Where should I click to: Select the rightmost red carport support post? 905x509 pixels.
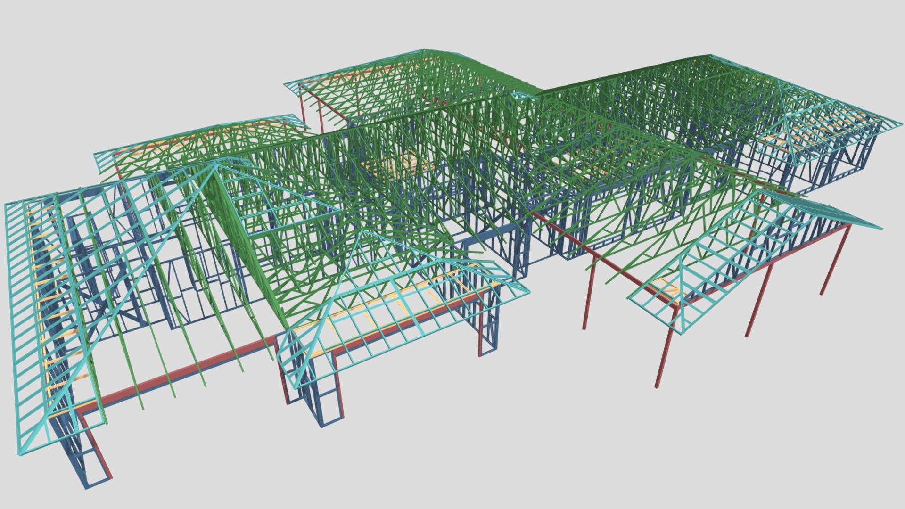836,259
